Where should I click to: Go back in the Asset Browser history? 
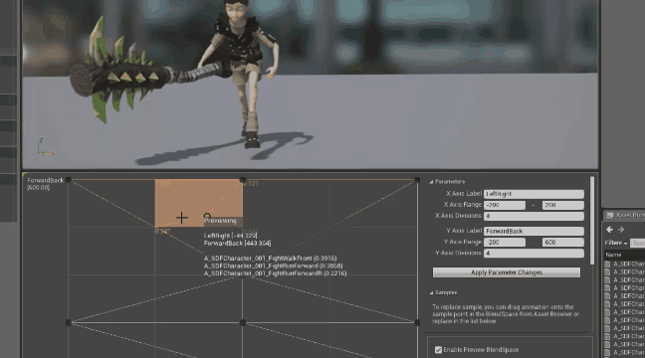(x=609, y=230)
